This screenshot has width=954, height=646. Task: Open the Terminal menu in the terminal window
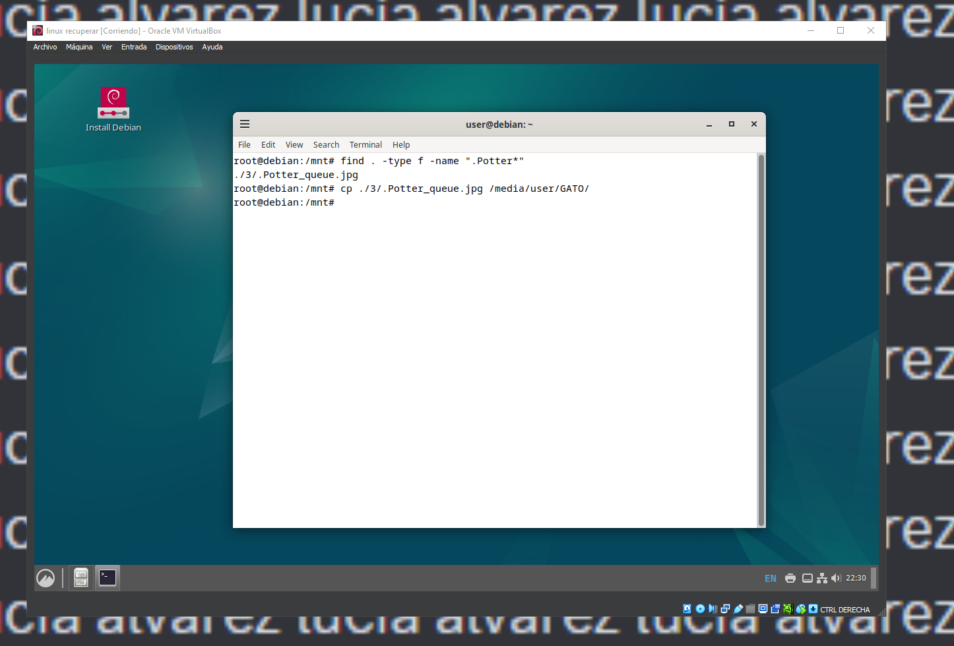coord(366,144)
